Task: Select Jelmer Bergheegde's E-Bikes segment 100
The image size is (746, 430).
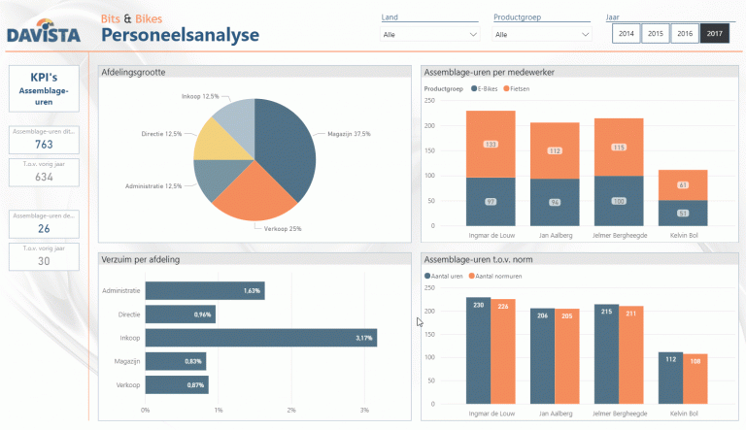Action: 619,201
